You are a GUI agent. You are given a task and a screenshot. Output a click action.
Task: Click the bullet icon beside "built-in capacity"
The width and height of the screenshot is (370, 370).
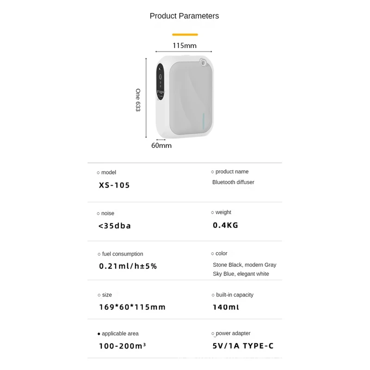click(213, 295)
